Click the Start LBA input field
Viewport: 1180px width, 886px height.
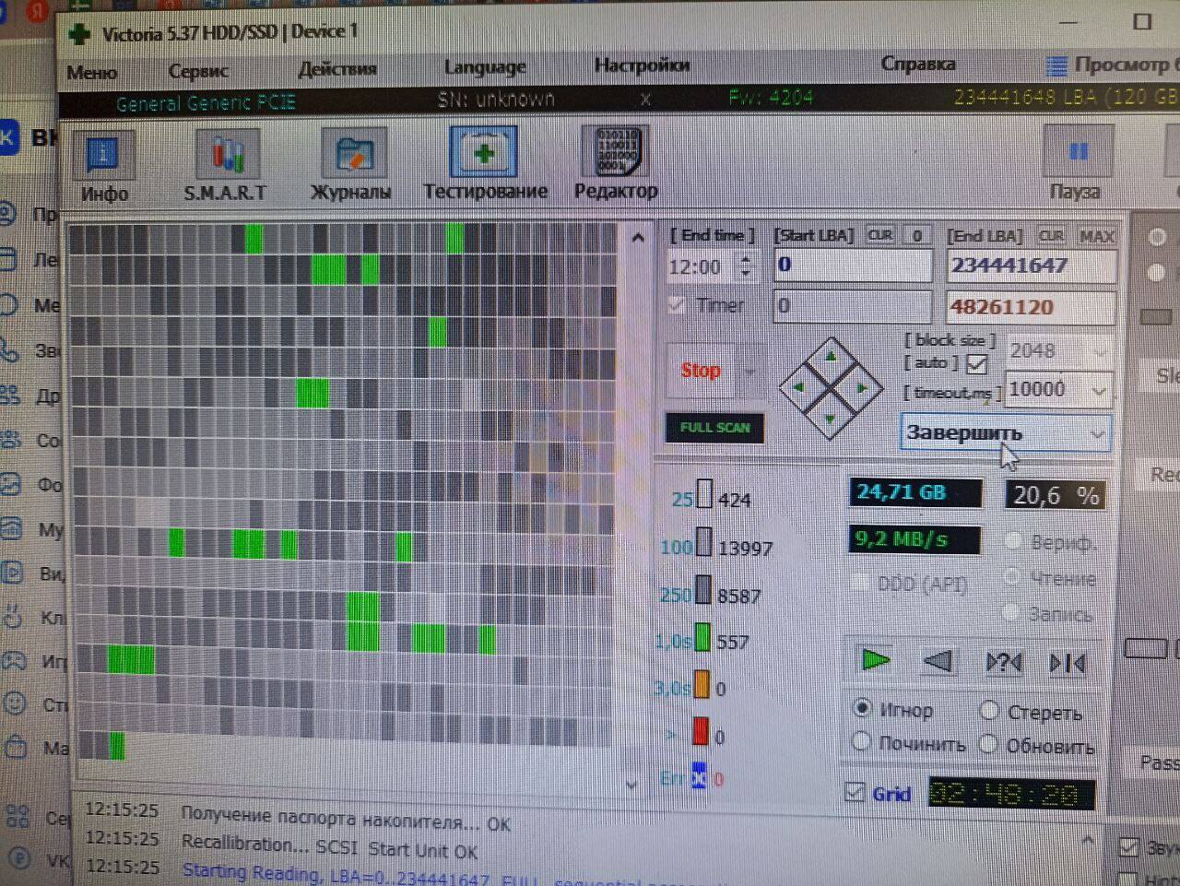point(852,266)
